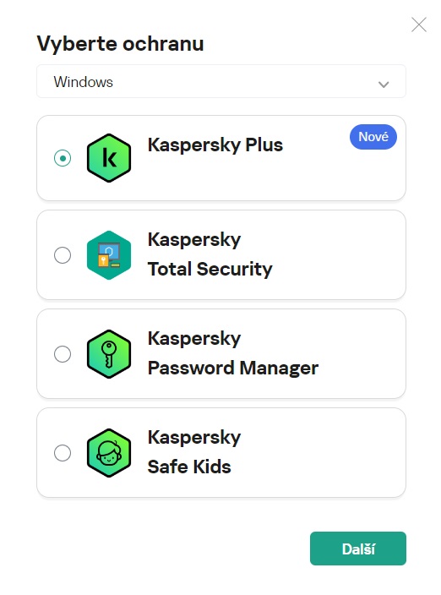Click the blue Nové badge
Screen dimensions: 441x595
tap(373, 137)
